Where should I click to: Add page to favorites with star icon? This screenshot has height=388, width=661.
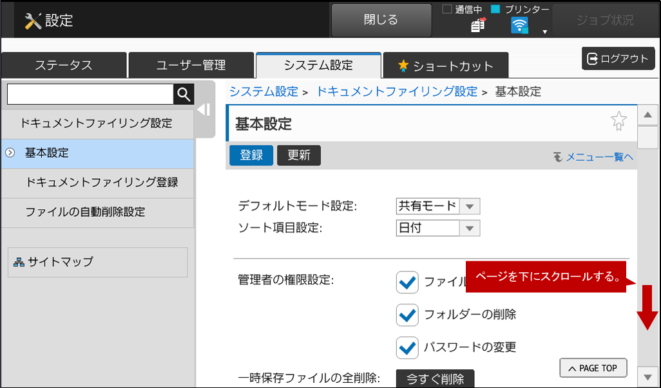click(618, 121)
